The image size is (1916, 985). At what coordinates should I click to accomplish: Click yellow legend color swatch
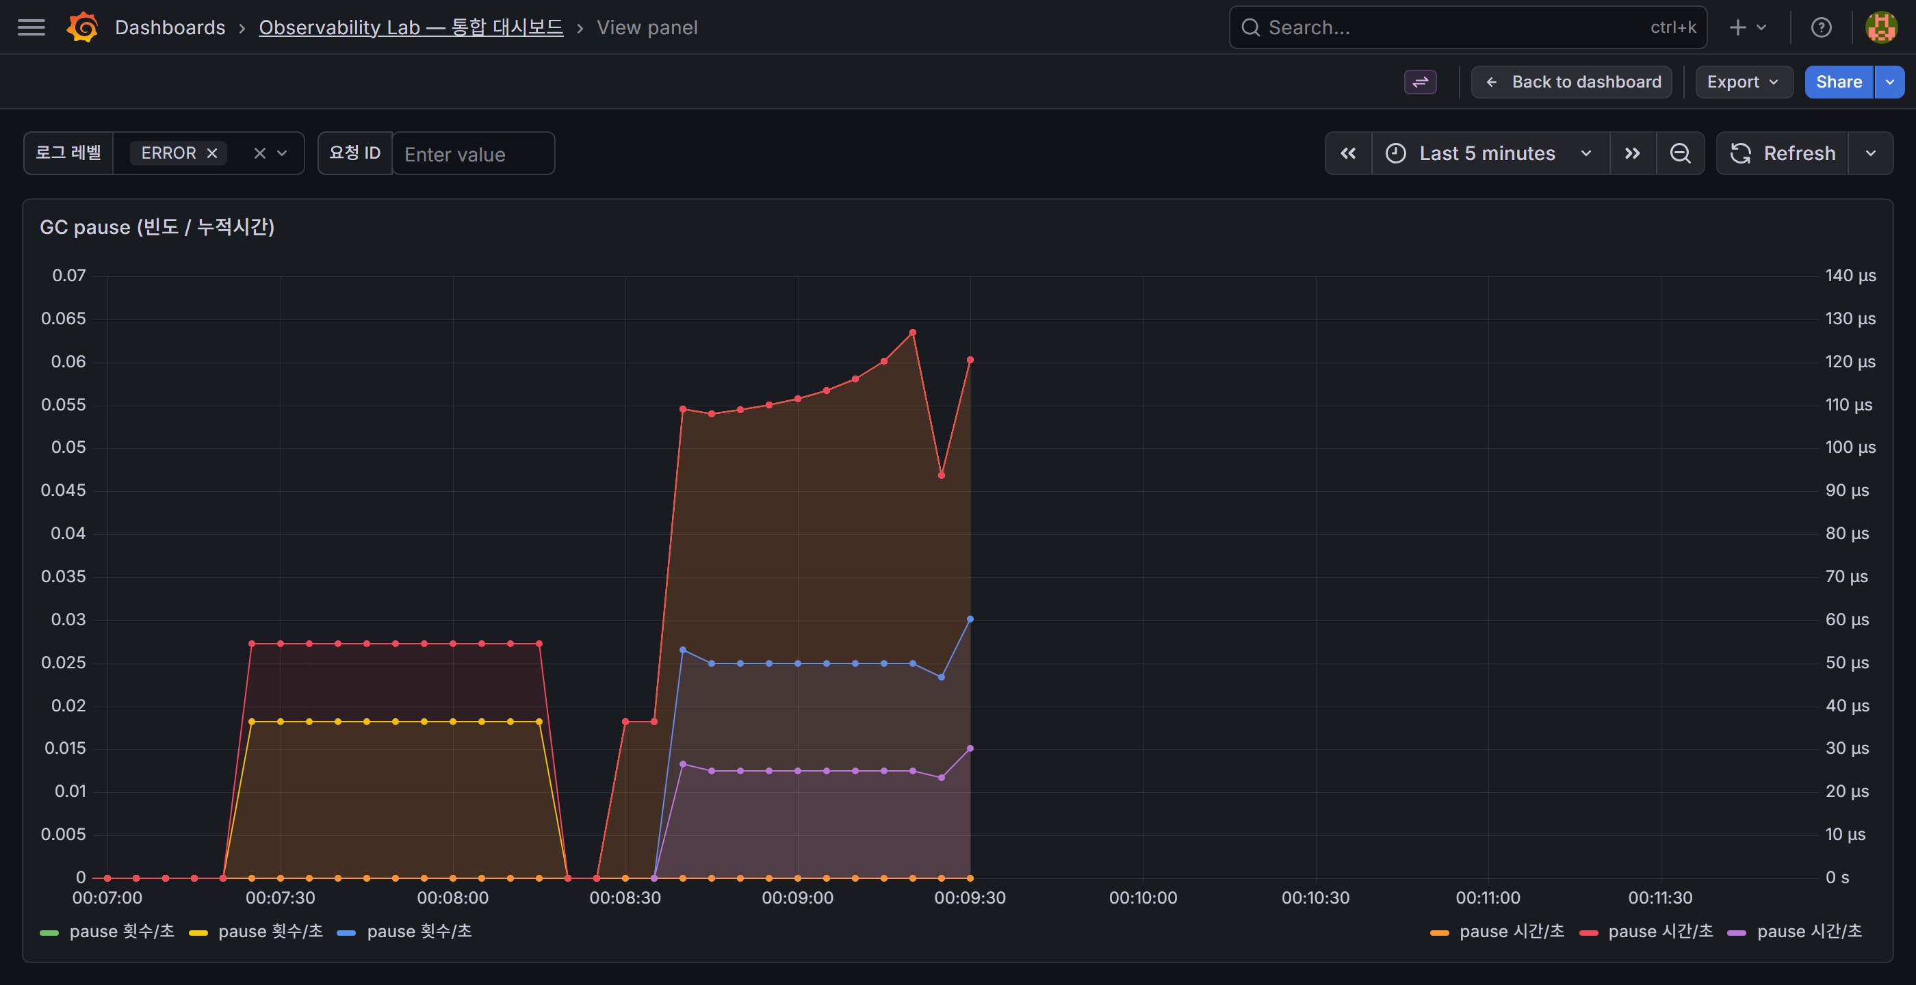click(198, 932)
